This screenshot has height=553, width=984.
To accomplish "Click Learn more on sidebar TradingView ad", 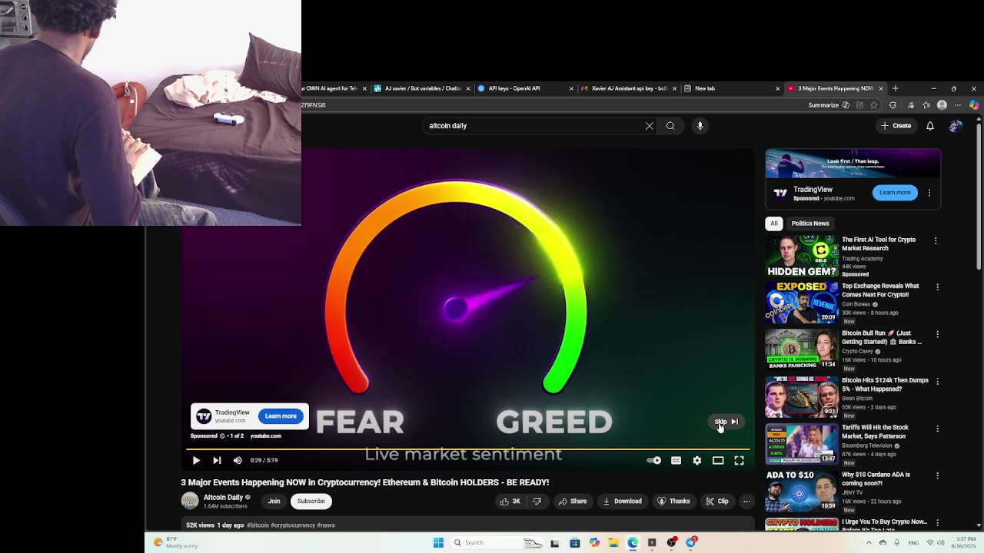I will (x=895, y=193).
